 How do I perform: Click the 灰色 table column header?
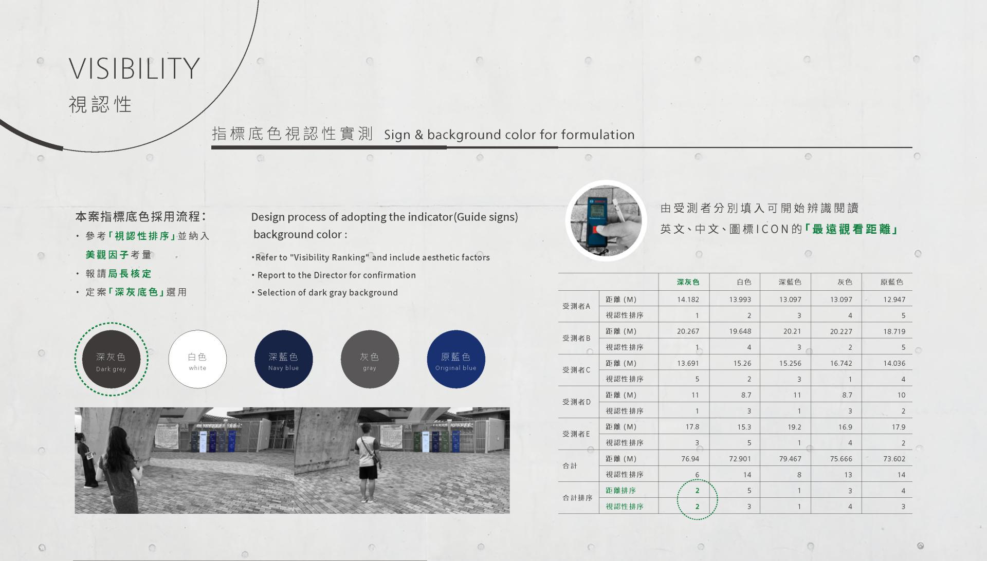click(845, 282)
